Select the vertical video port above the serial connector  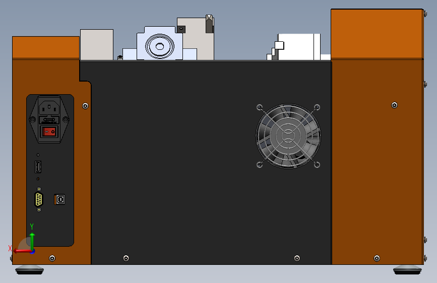click(x=38, y=167)
